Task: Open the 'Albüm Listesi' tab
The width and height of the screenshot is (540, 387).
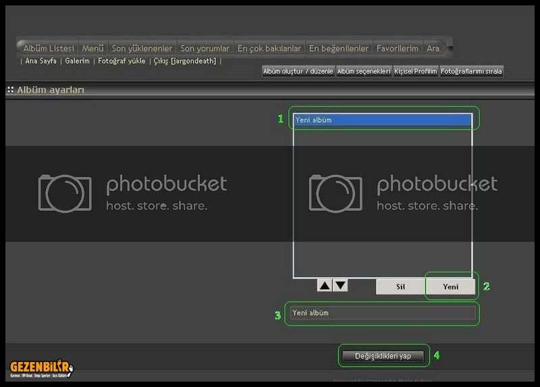Action: [49, 49]
